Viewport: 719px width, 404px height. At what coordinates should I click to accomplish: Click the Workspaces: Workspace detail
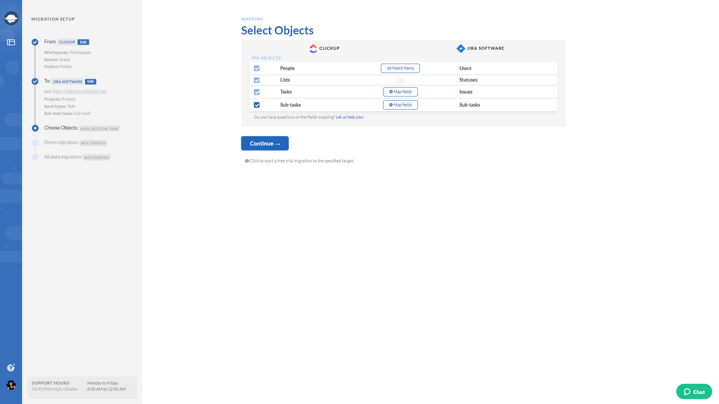[67, 53]
